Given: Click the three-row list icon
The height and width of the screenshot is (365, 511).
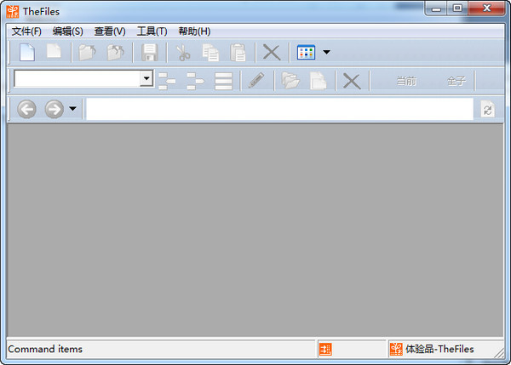Looking at the screenshot, I should pyautogui.click(x=223, y=81).
